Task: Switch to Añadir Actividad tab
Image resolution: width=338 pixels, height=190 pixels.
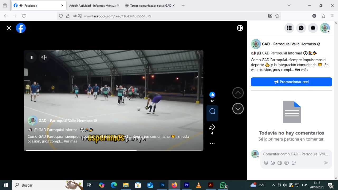Action: tap(92, 6)
